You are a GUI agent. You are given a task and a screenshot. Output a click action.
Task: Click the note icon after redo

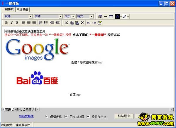click(x=99, y=23)
